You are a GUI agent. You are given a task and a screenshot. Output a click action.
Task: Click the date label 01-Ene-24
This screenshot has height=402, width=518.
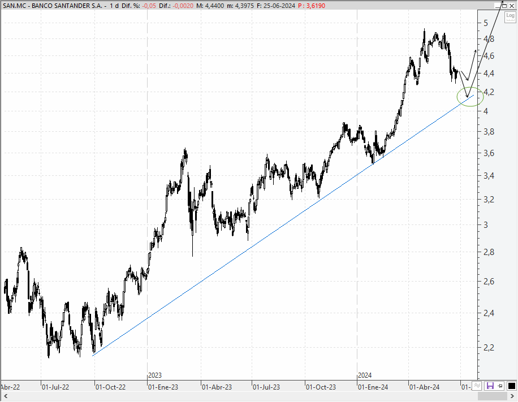tap(373, 387)
